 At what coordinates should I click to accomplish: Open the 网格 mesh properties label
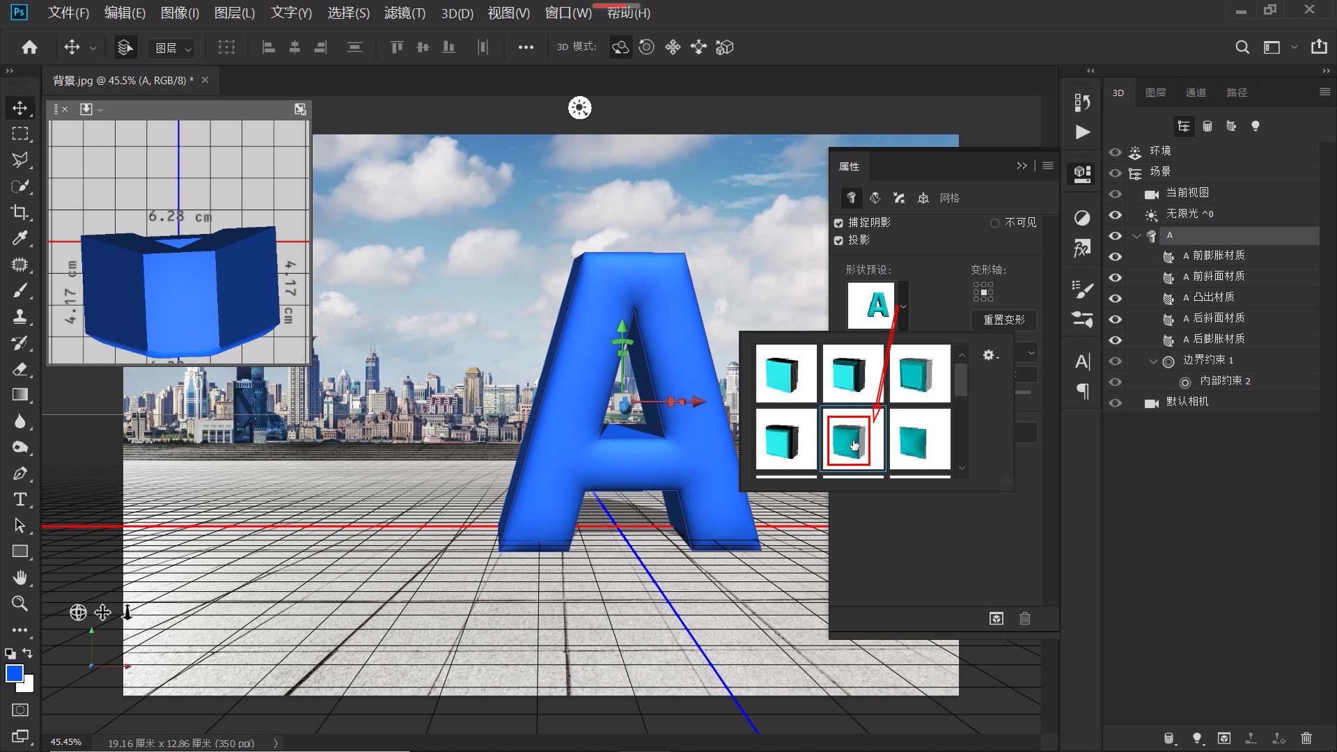coord(950,198)
